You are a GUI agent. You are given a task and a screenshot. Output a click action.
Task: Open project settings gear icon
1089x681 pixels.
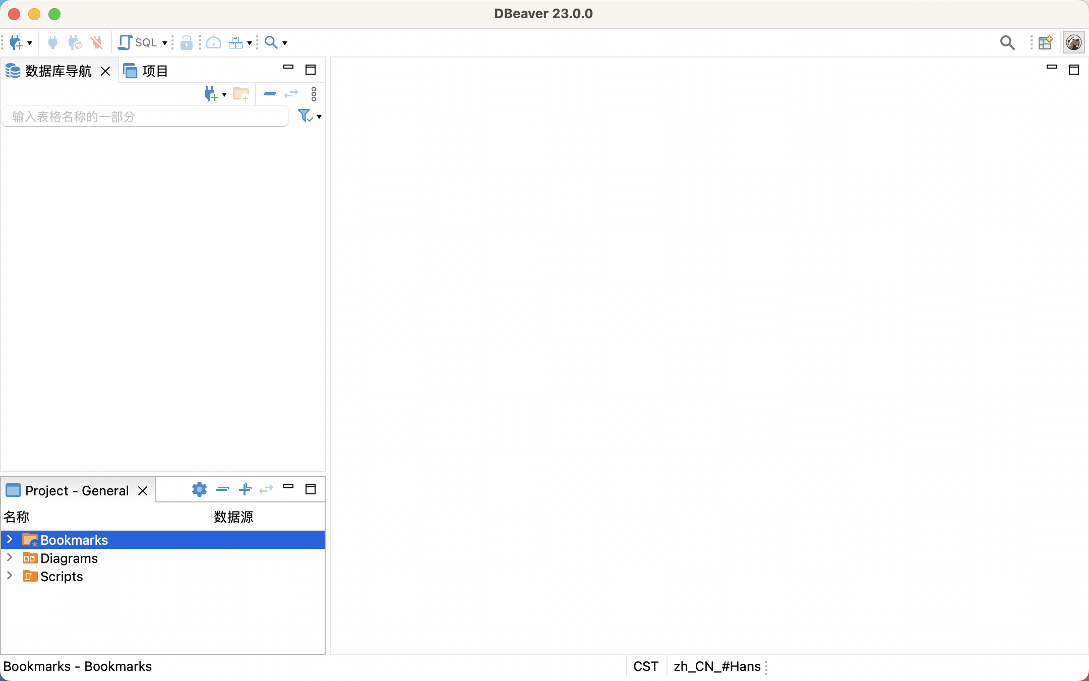coord(200,489)
